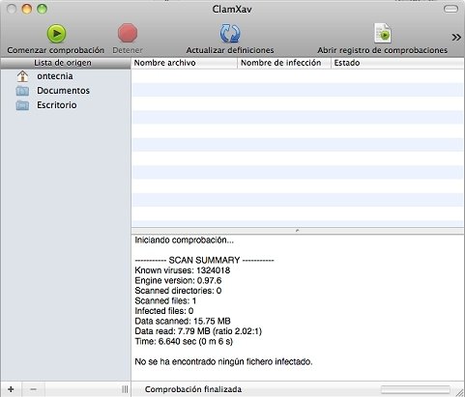The width and height of the screenshot is (465, 397).
Task: Click the red Detener stop icon
Action: (x=128, y=33)
